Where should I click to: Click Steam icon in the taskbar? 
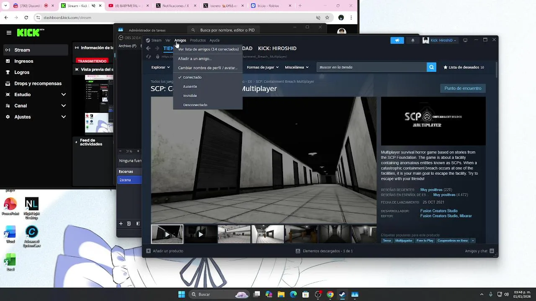point(342,294)
